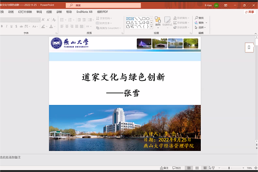Click the Share (共享) button
The width and height of the screenshot is (258, 172).
(249, 12)
